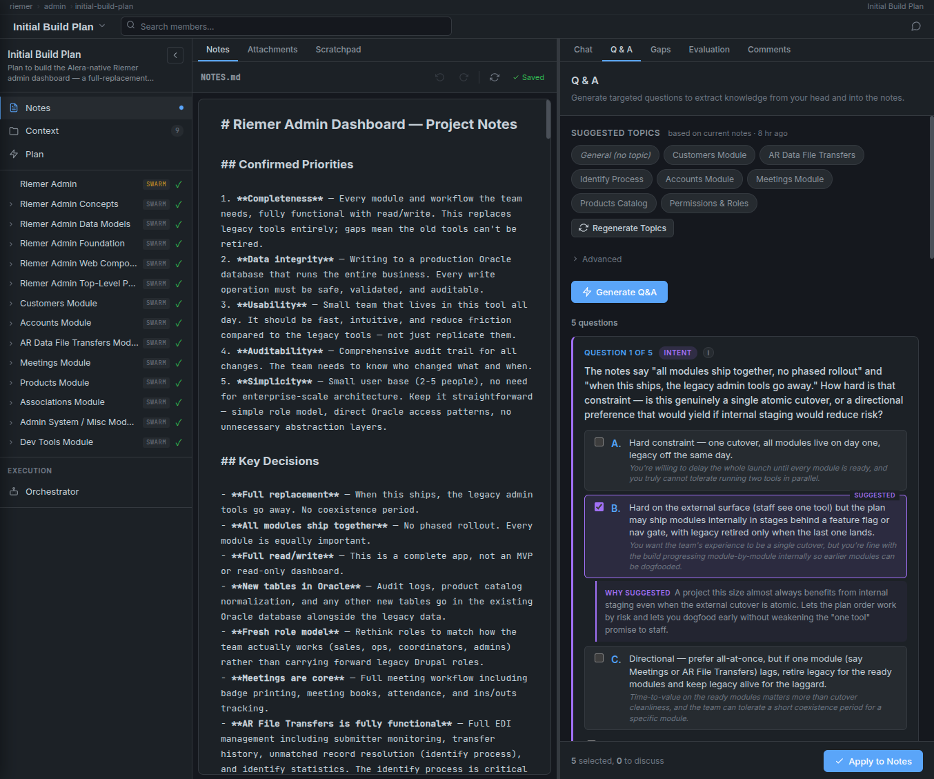Switch to the Attachments tab

tap(272, 50)
